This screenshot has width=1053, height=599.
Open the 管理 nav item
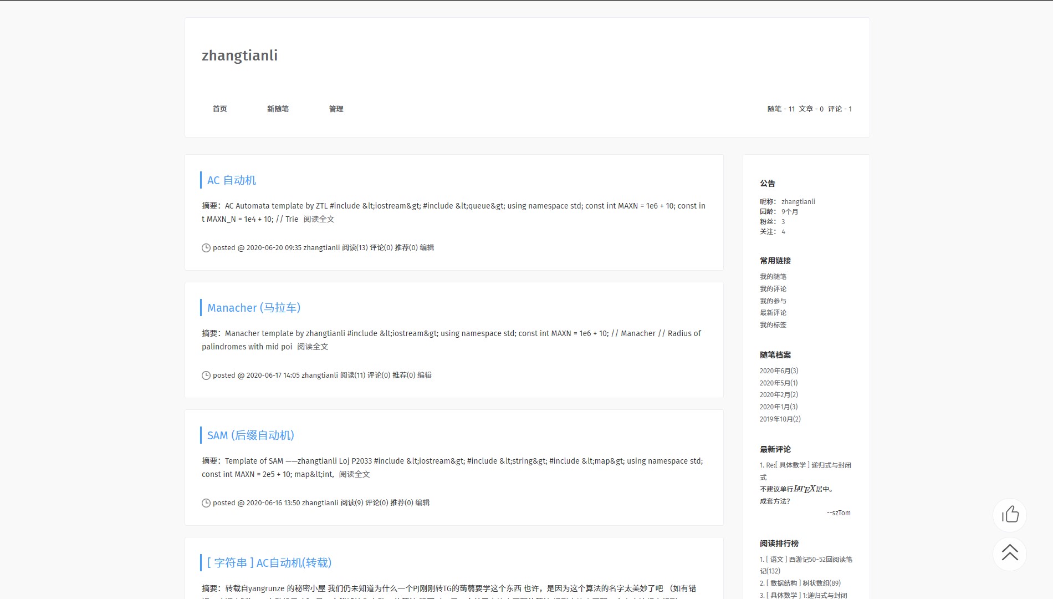coord(336,109)
